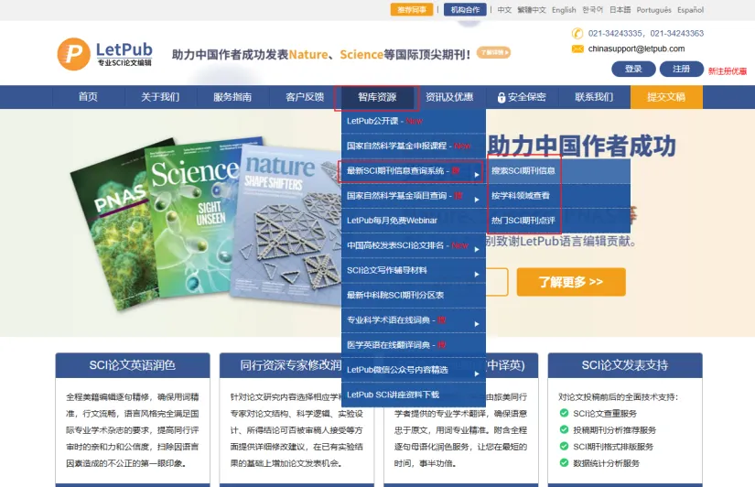Click the 了解更多 >> button
755x487 pixels.
pos(571,282)
